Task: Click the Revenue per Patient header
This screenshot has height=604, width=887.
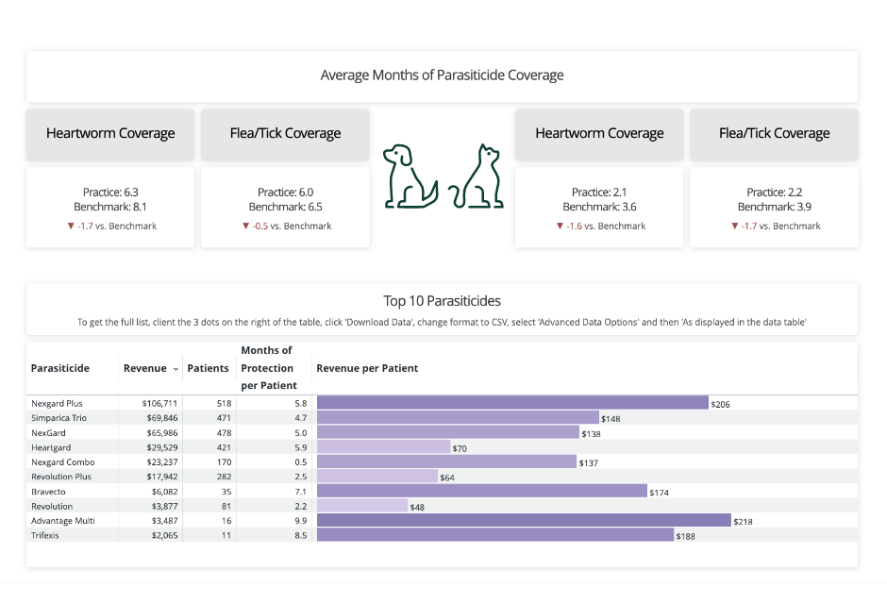Action: pyautogui.click(x=367, y=368)
